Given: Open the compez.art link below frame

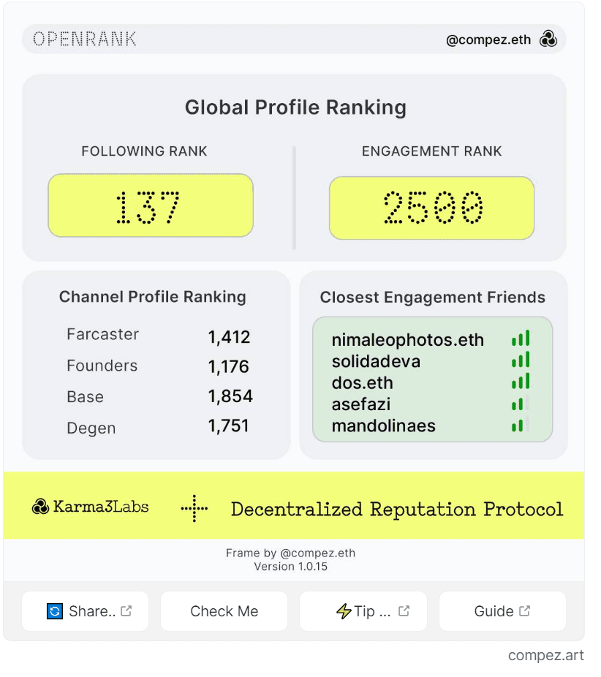Looking at the screenshot, I should tap(545, 655).
